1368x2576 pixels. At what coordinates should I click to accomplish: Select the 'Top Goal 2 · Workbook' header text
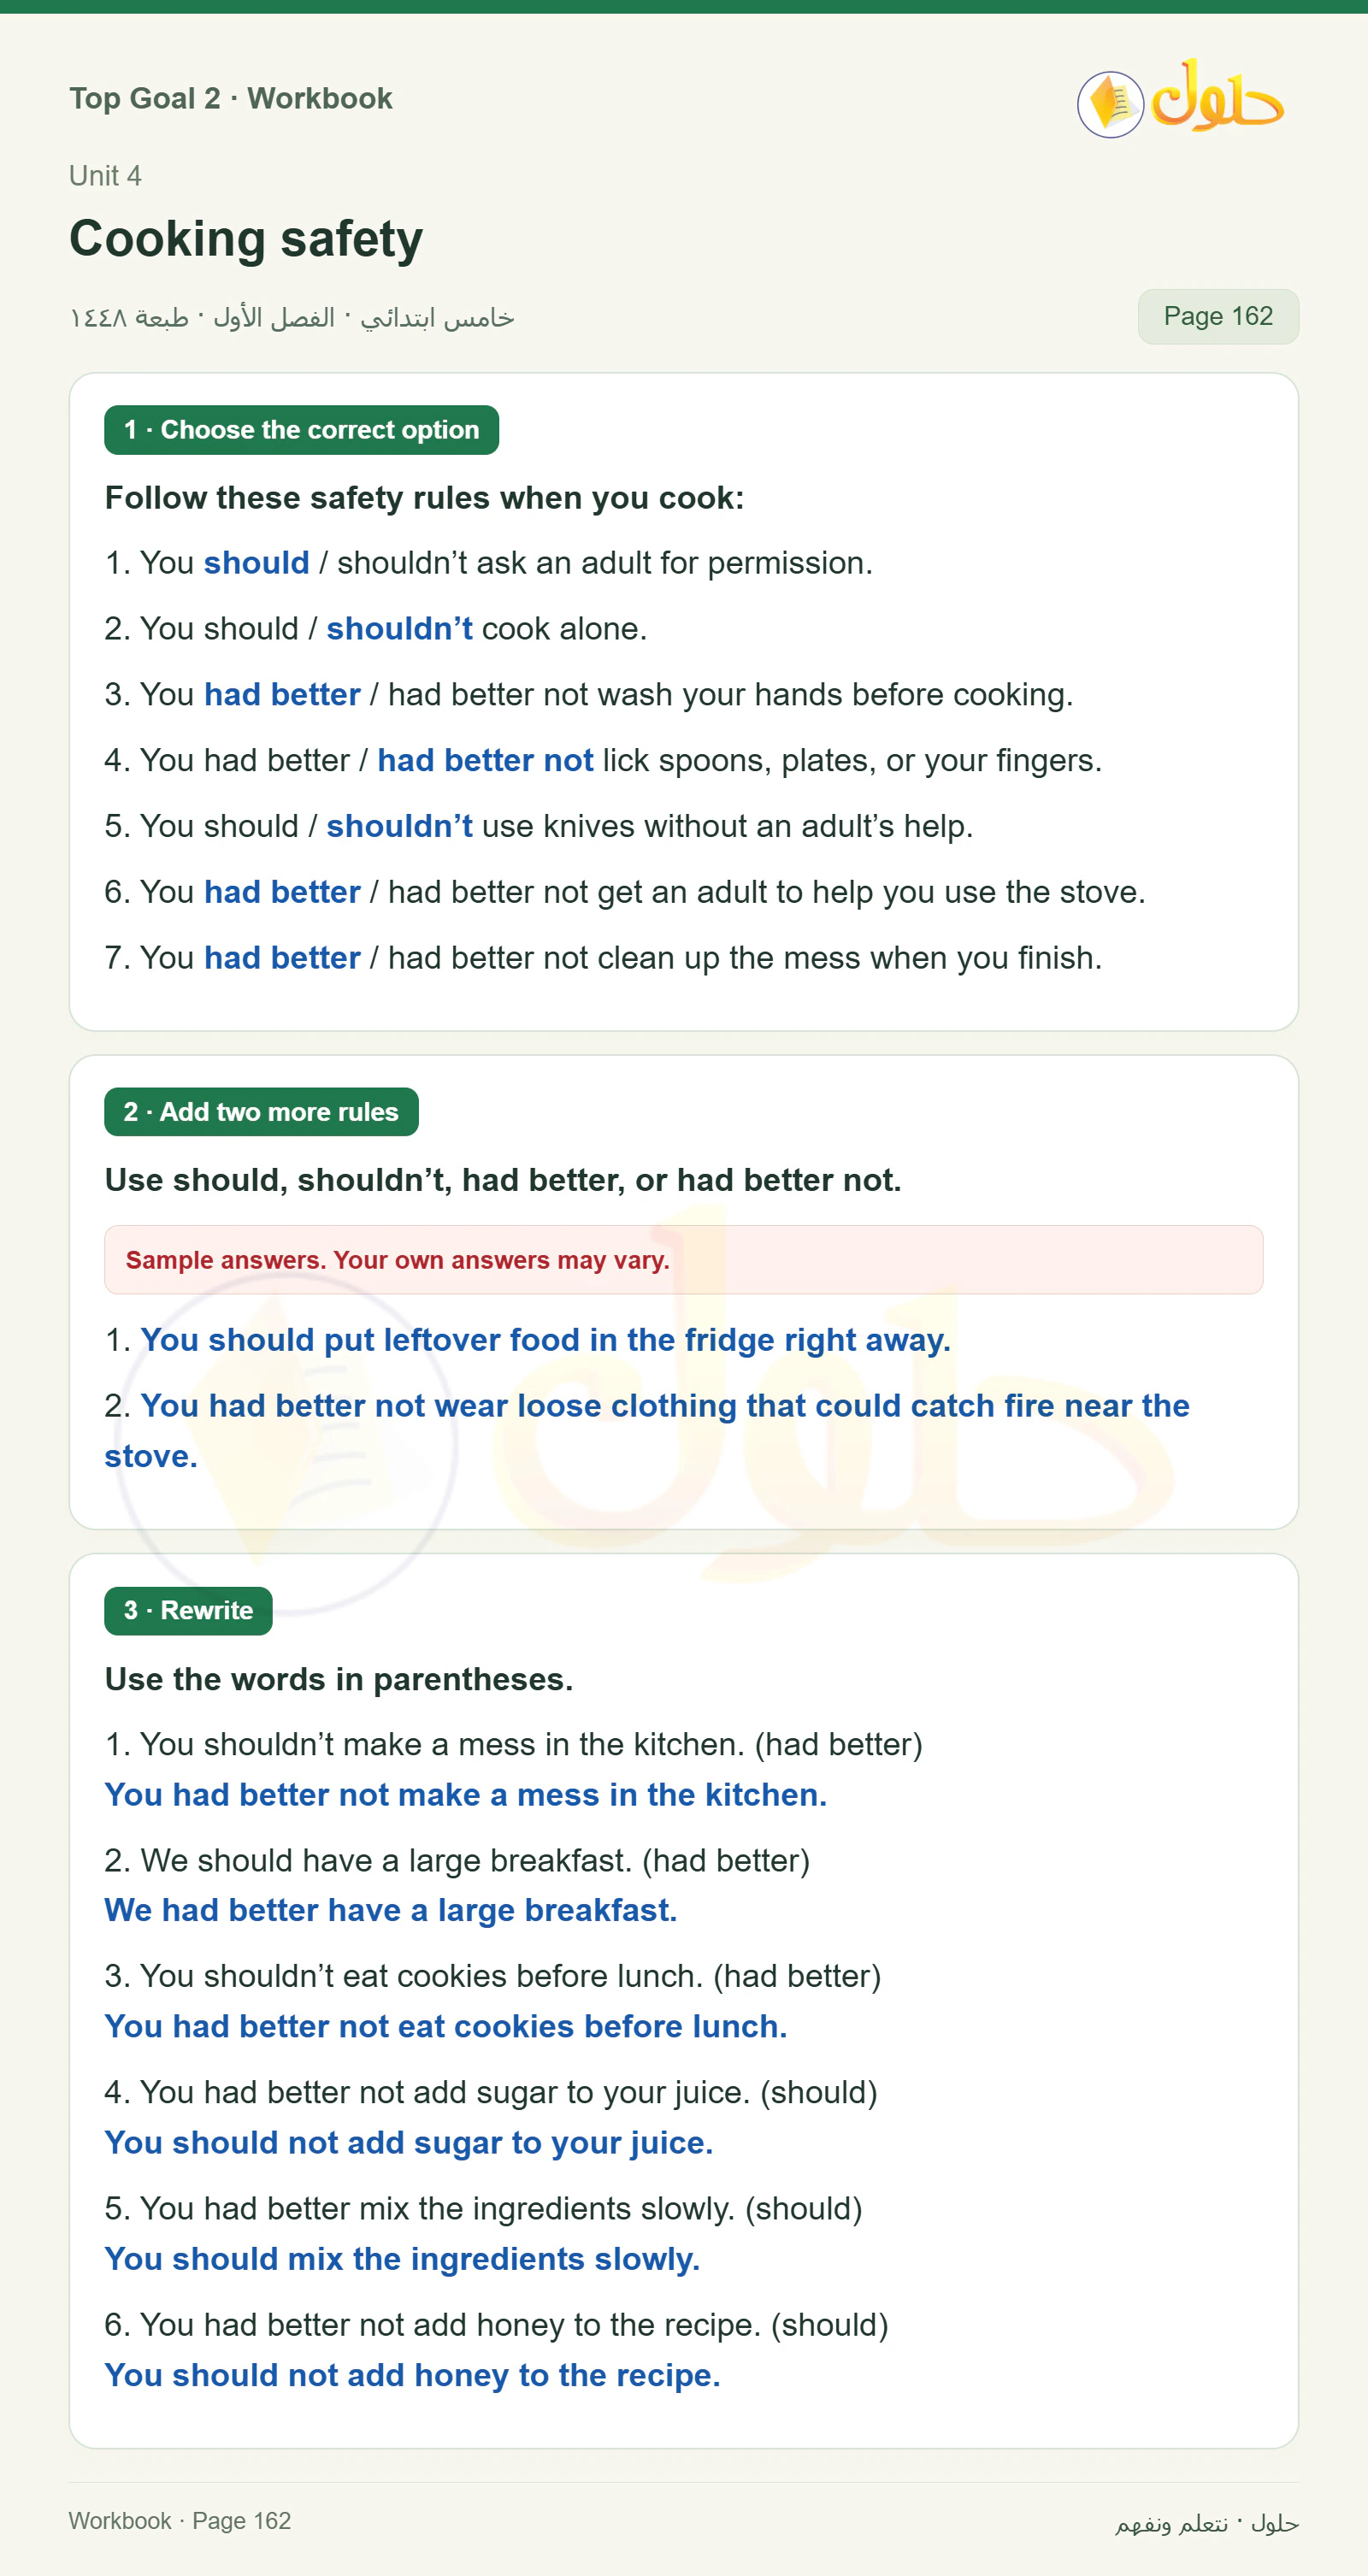tap(231, 98)
